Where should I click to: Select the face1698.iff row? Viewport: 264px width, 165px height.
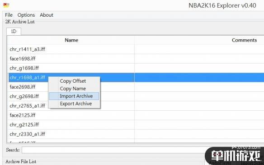(136, 59)
